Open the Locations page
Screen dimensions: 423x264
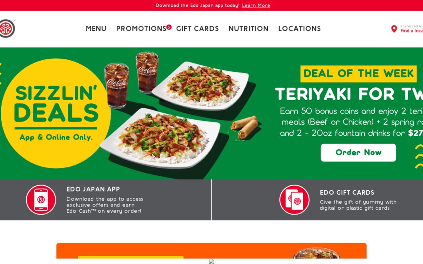(x=300, y=29)
